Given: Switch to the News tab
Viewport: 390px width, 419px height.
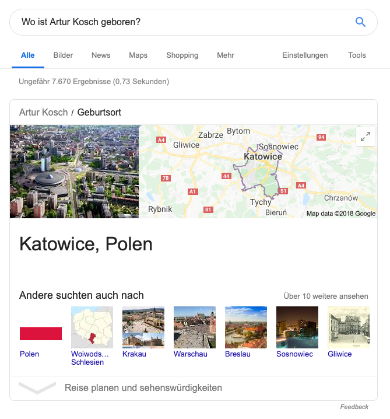Looking at the screenshot, I should tap(101, 55).
